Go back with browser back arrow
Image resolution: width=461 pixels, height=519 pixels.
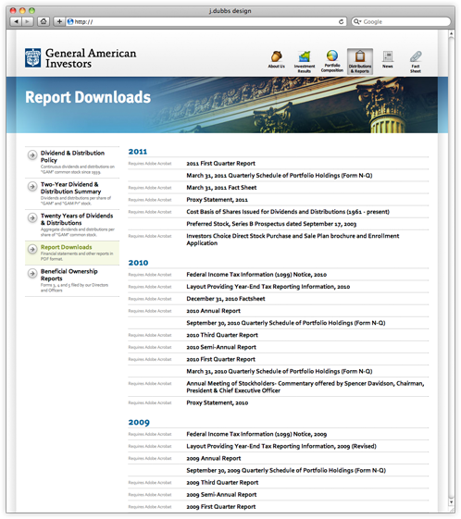click(x=16, y=21)
